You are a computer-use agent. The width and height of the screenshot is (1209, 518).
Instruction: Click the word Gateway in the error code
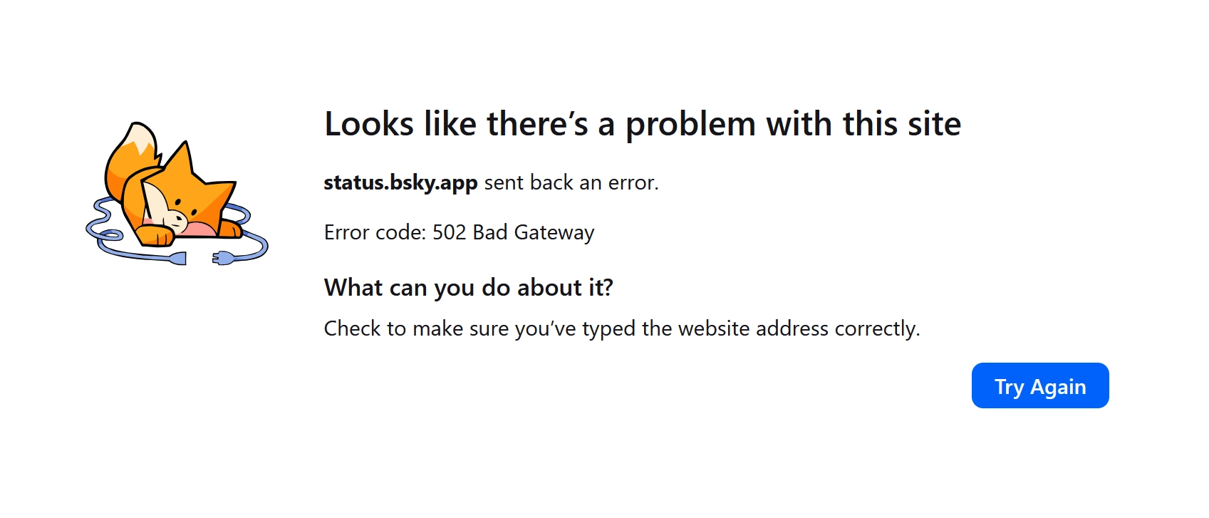click(x=556, y=232)
